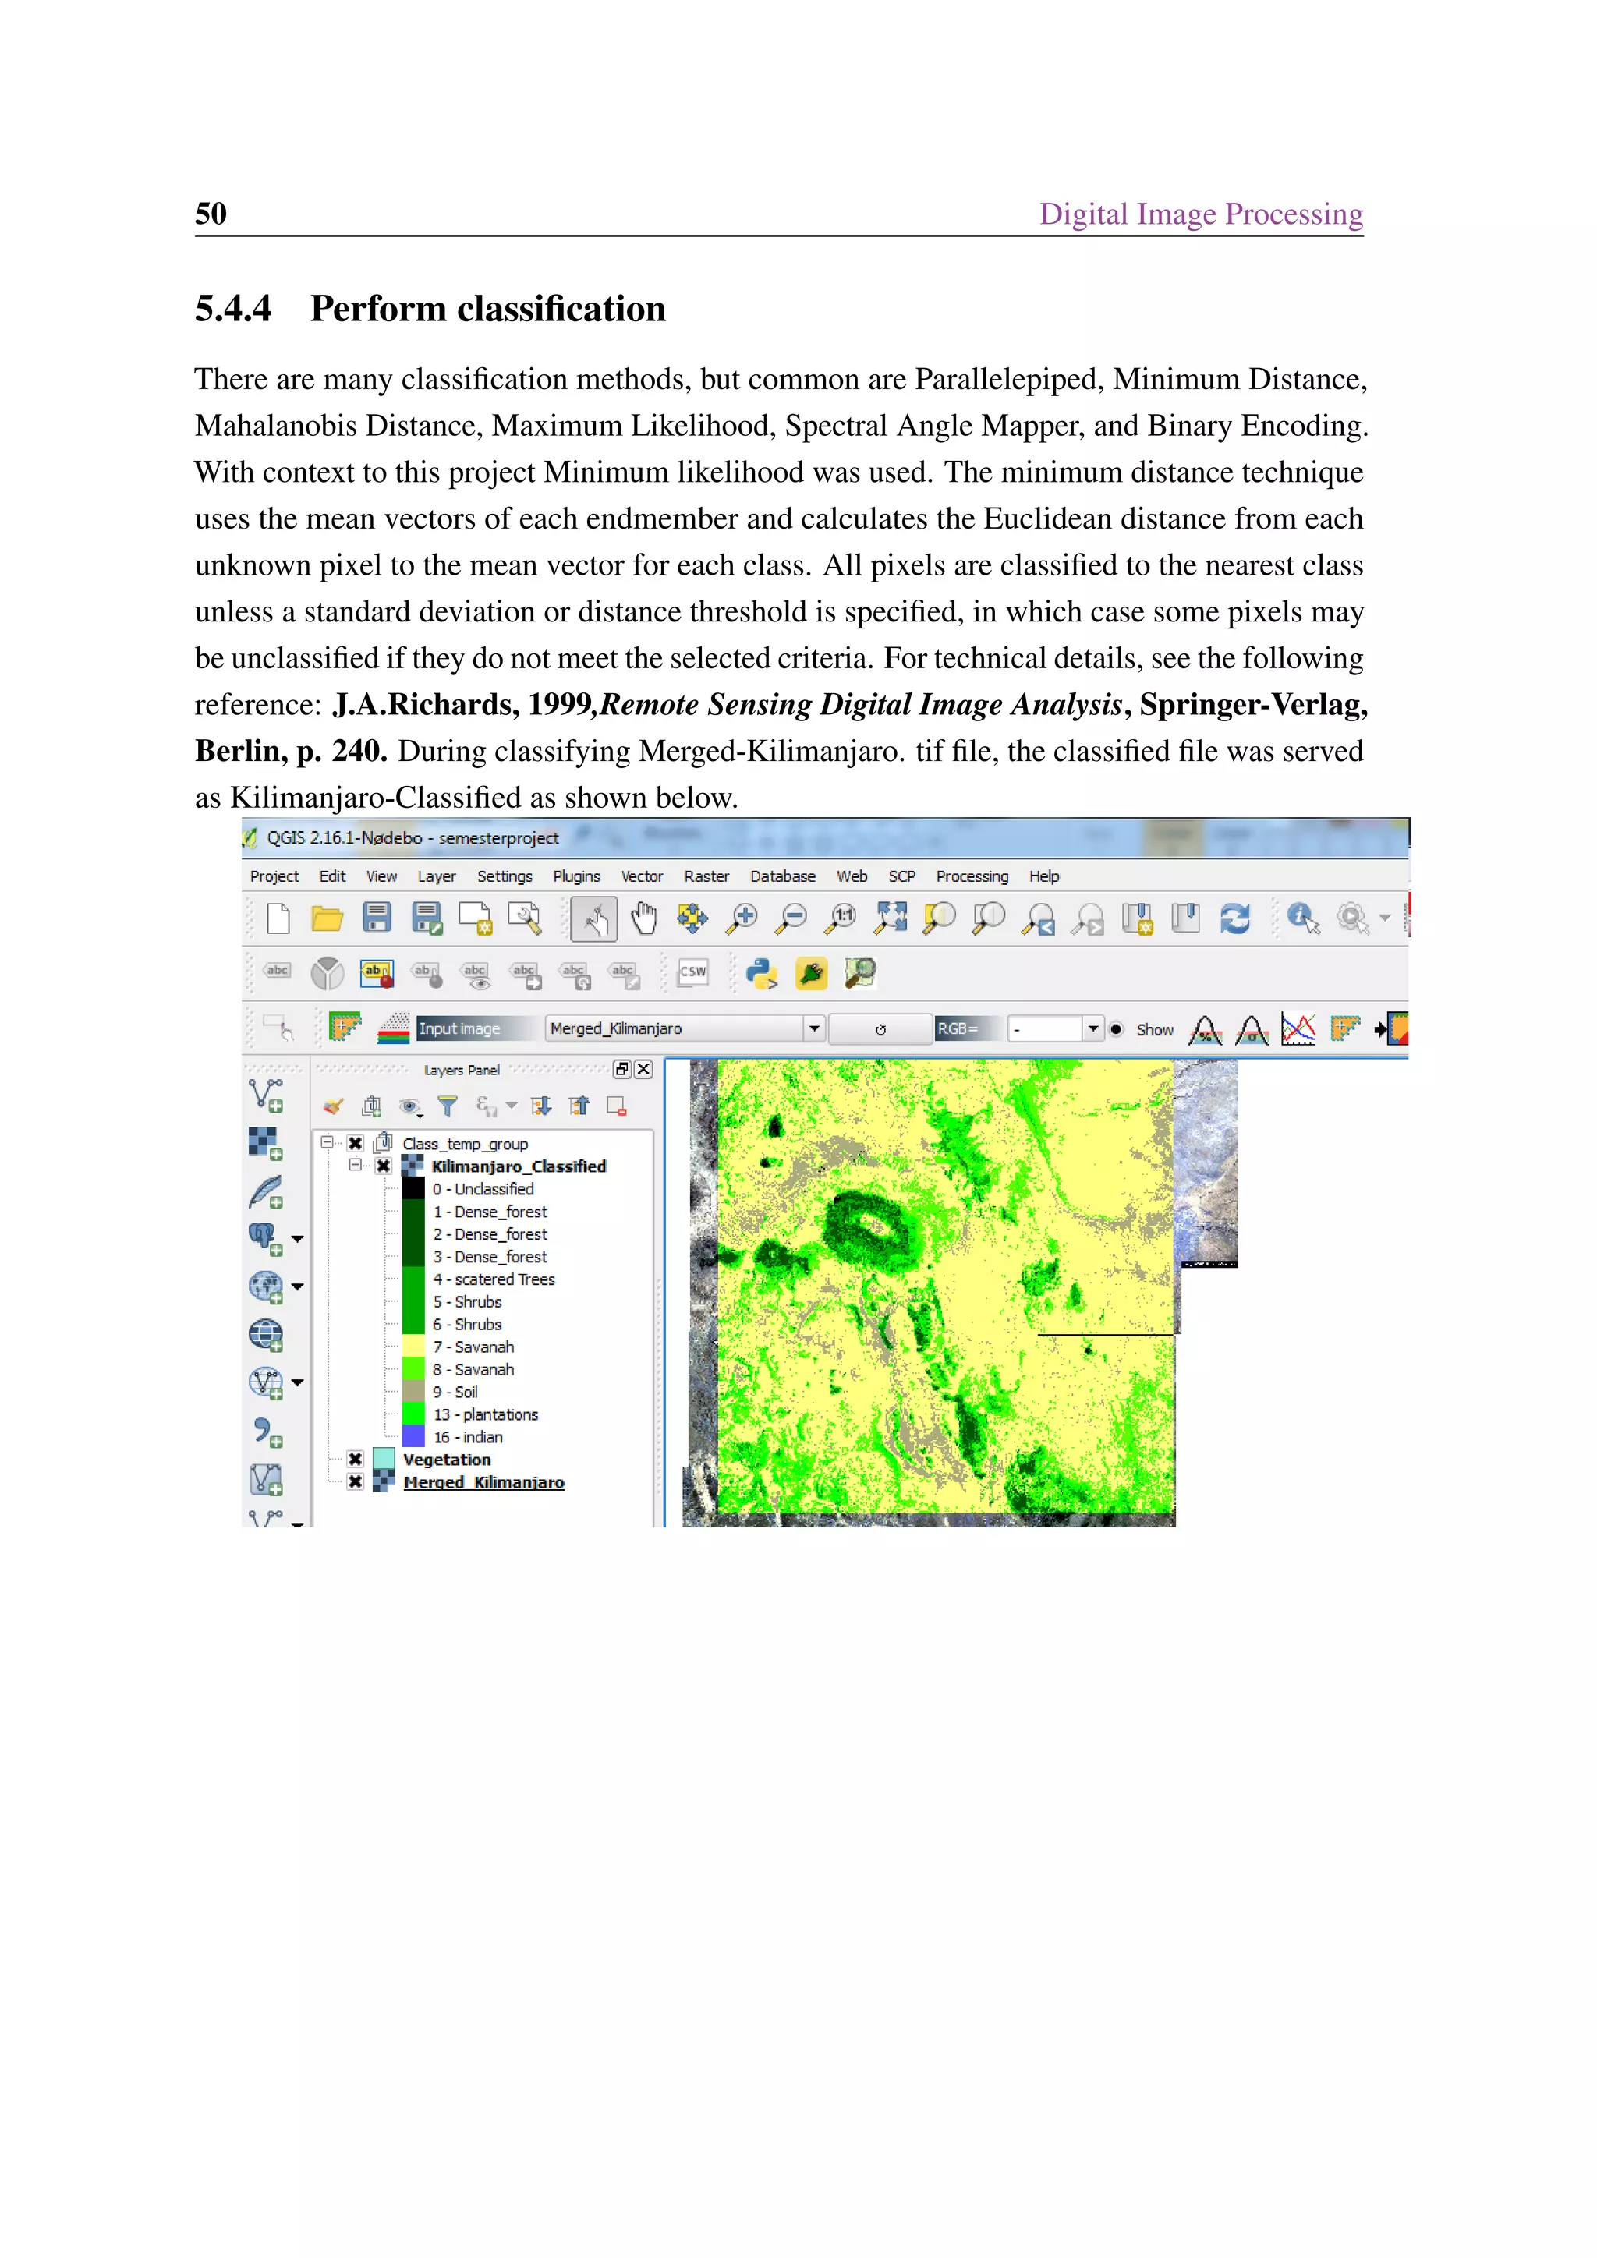Toggle visibility of Kilimanjaro_Classified layer
The image size is (1597, 2258).
pos(384,1166)
